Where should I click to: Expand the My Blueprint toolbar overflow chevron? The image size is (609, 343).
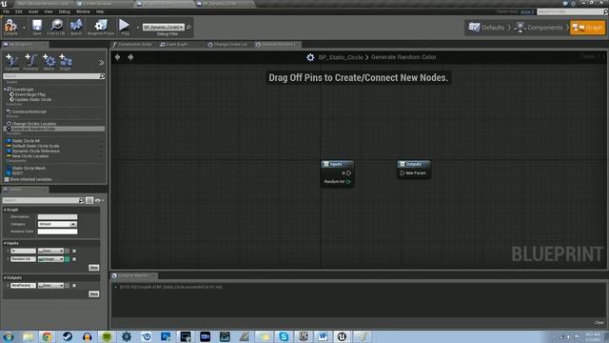click(x=102, y=63)
